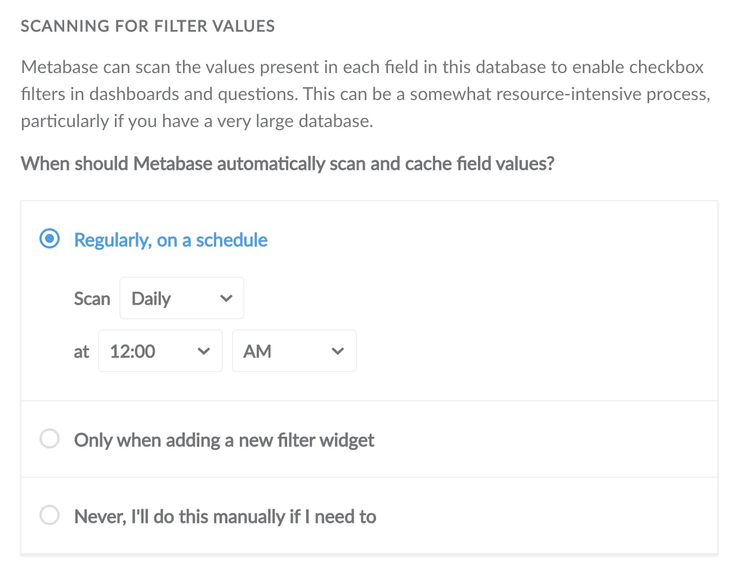The width and height of the screenshot is (742, 579).
Task: Click the '12:00' value text in the hour selector
Action: pyautogui.click(x=132, y=351)
